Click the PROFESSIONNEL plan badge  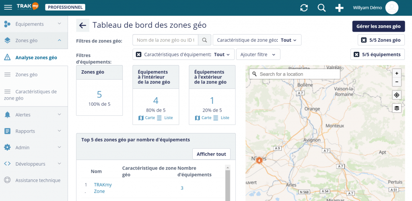65,7
